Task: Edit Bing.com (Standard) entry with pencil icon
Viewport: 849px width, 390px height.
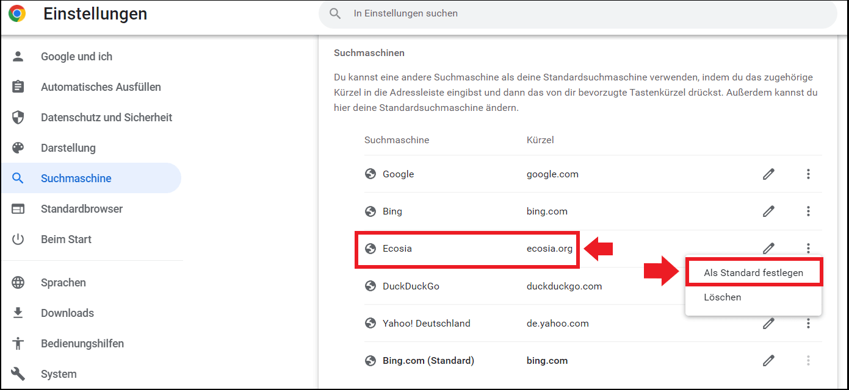Action: point(768,361)
